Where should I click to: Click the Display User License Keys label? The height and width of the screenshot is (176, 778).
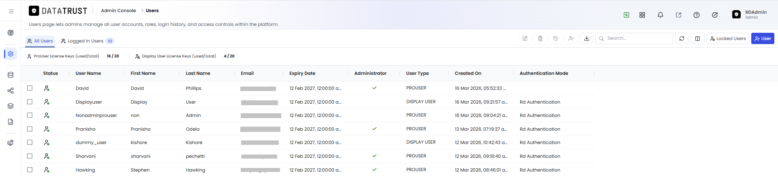tap(179, 56)
